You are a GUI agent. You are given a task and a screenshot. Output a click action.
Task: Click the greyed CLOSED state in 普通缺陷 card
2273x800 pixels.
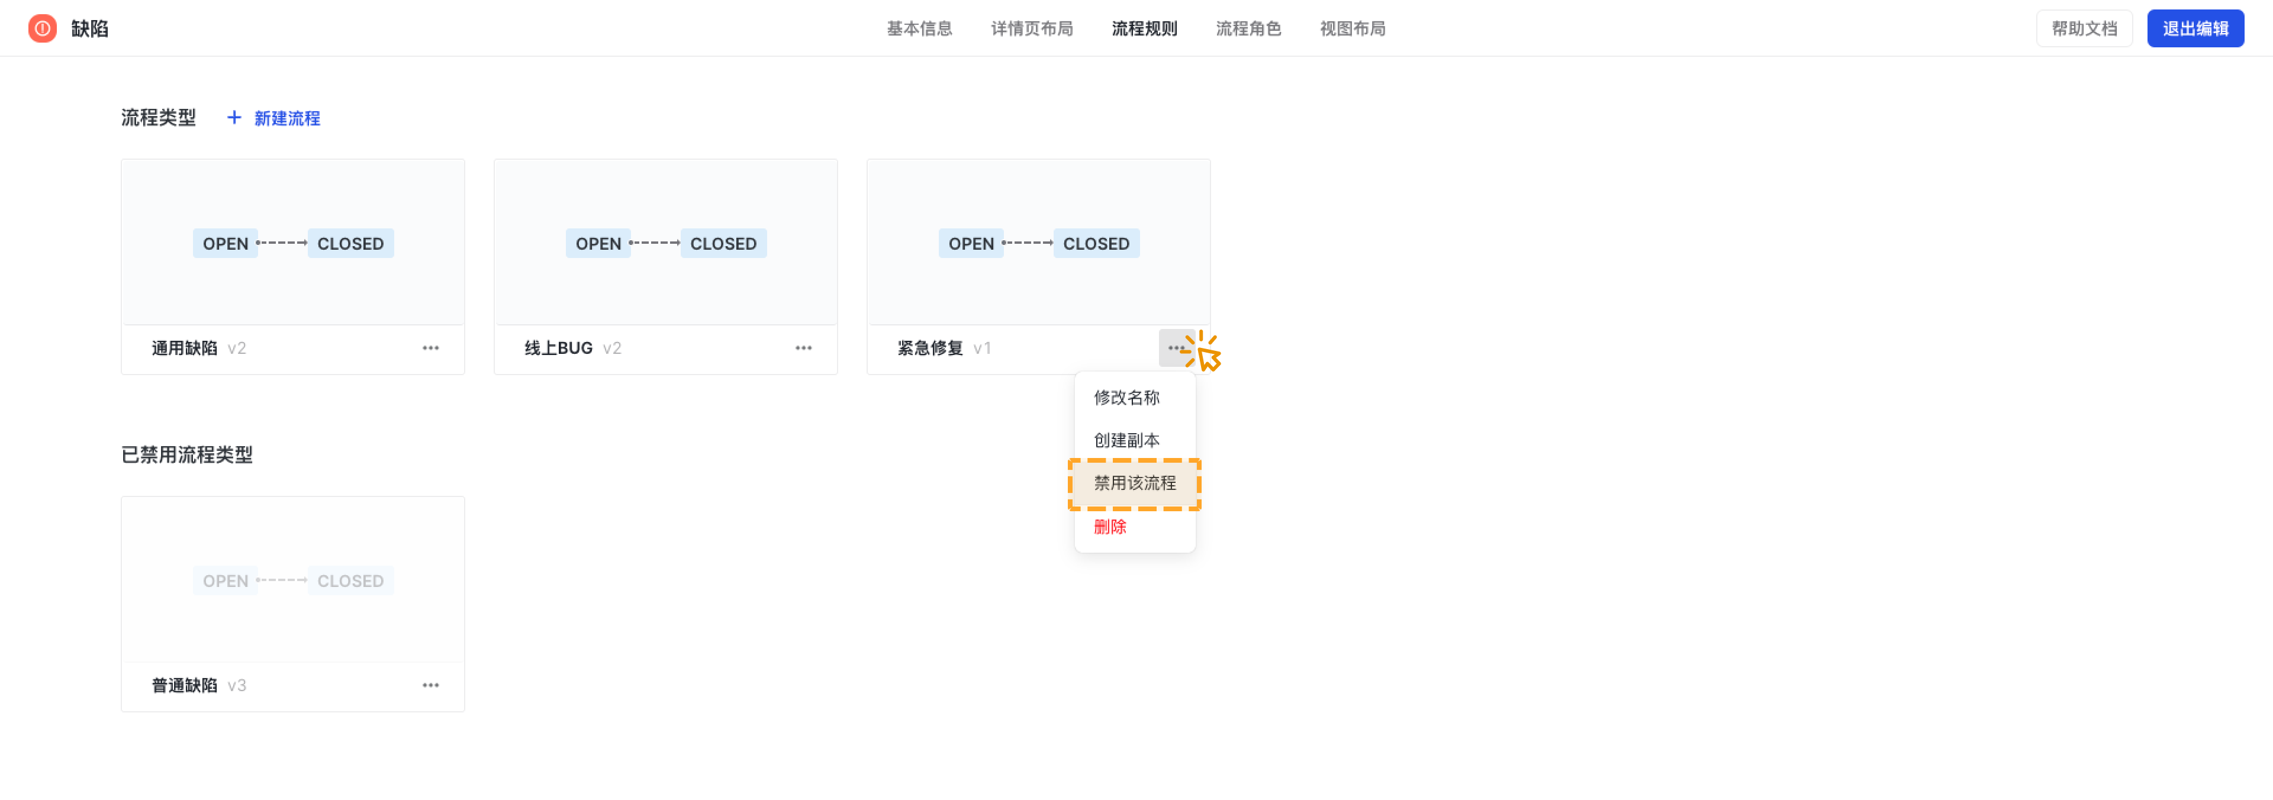pyautogui.click(x=350, y=580)
